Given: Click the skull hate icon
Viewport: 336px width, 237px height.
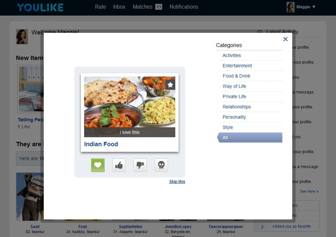Looking at the screenshot, I should point(161,165).
